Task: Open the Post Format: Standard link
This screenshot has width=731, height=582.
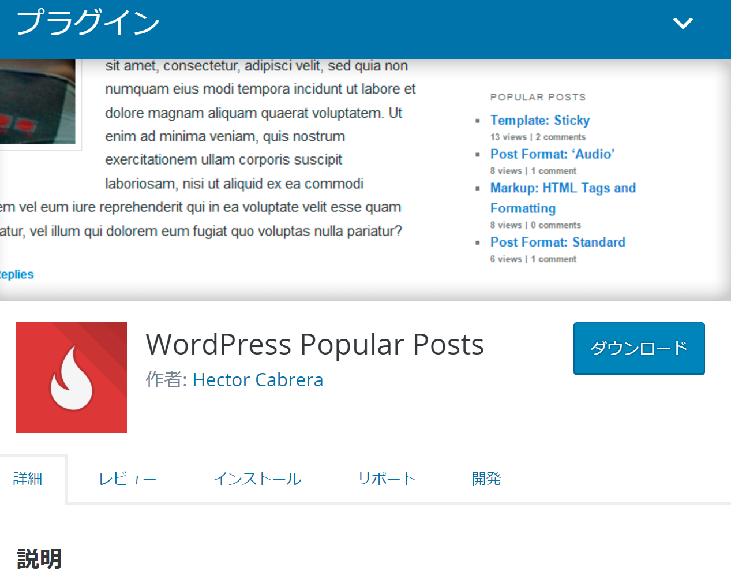Action: pos(558,242)
